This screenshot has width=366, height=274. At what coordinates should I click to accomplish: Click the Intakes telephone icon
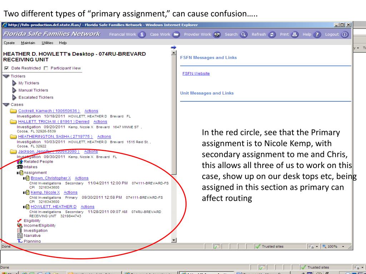tap(20, 167)
